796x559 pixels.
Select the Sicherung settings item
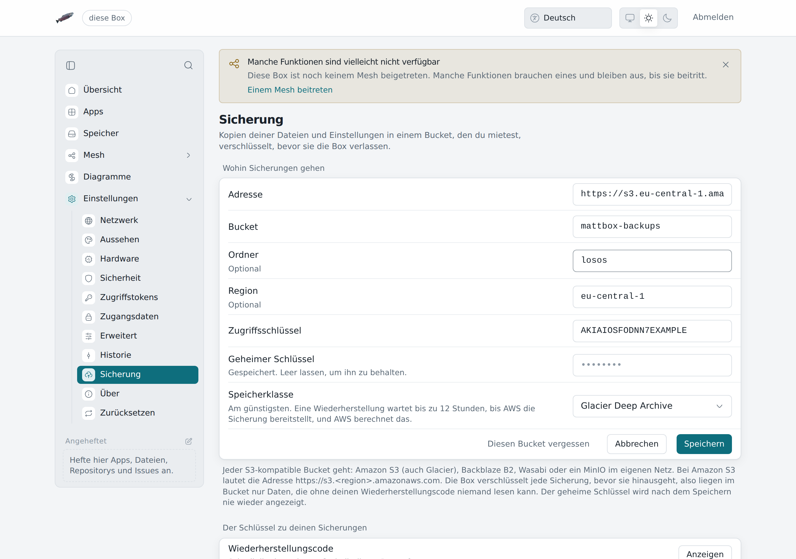pos(138,375)
